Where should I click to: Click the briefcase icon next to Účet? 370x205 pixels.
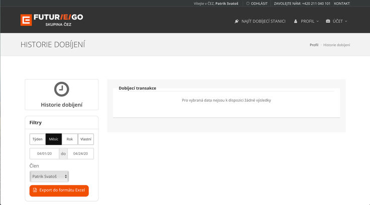[328, 21]
